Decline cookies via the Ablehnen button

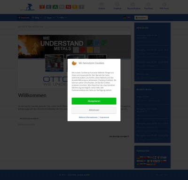pyautogui.click(x=94, y=110)
